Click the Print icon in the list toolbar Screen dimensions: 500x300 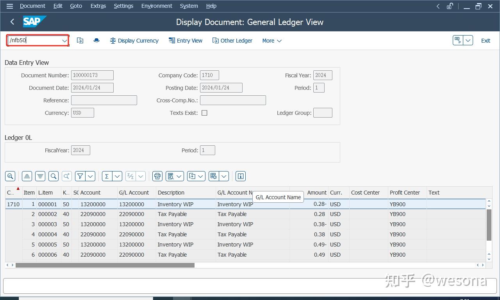157,176
